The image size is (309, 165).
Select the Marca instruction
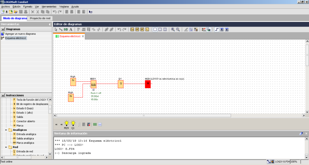click(x=20, y=125)
